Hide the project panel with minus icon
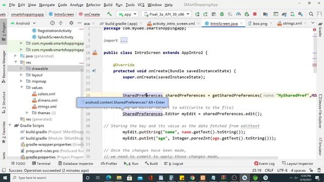Image resolution: width=324 pixels, height=182 pixels. (79, 23)
